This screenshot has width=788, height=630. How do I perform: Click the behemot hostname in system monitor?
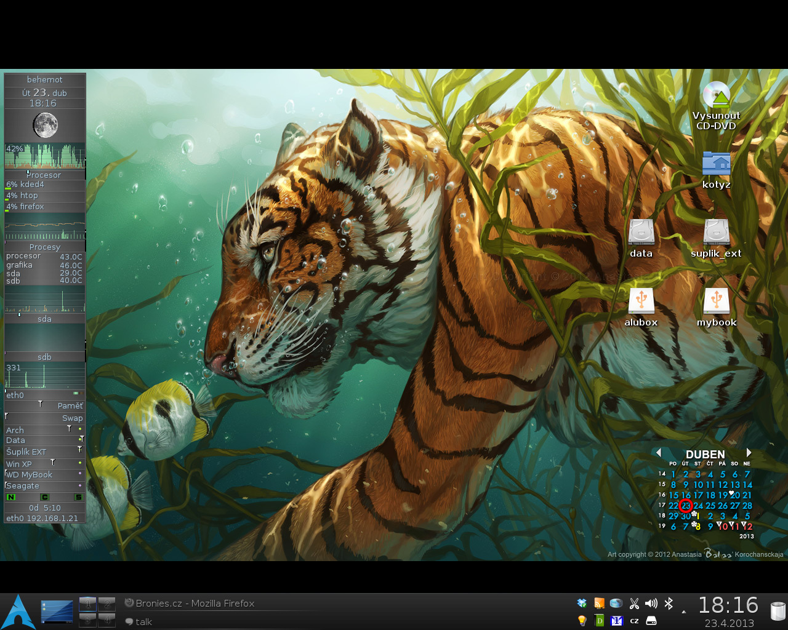coord(45,79)
